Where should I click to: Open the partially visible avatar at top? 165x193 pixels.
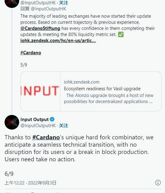[12, 4]
